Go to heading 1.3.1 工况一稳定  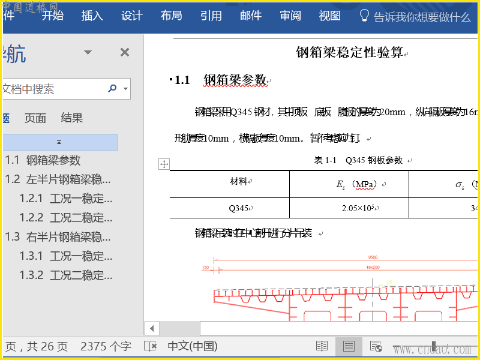pyautogui.click(x=66, y=256)
